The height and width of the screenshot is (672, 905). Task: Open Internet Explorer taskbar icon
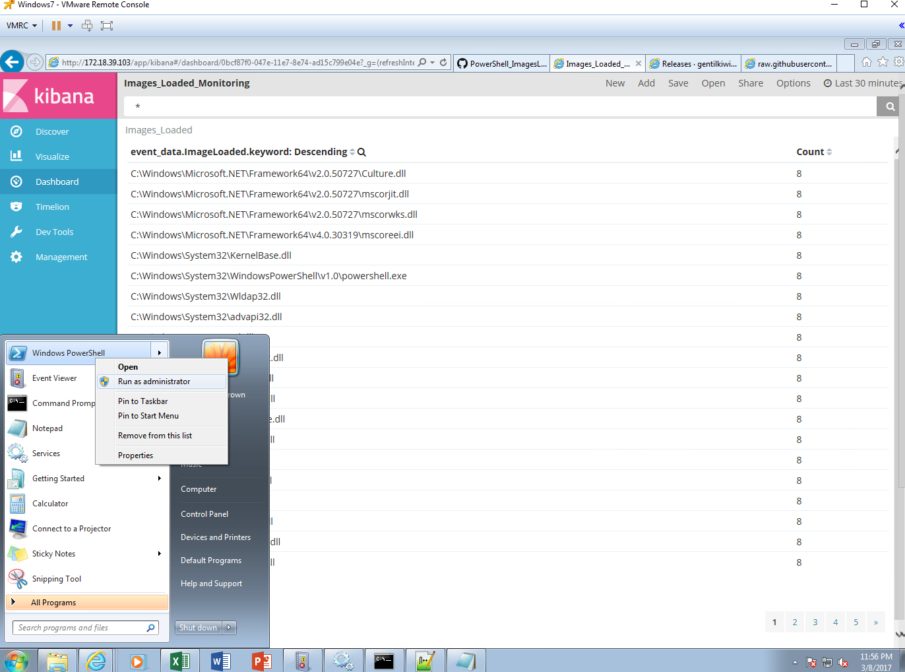click(x=96, y=661)
